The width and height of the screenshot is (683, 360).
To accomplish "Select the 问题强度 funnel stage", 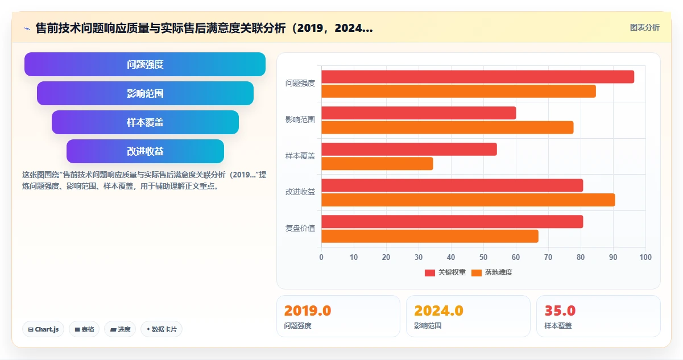I will [x=145, y=64].
